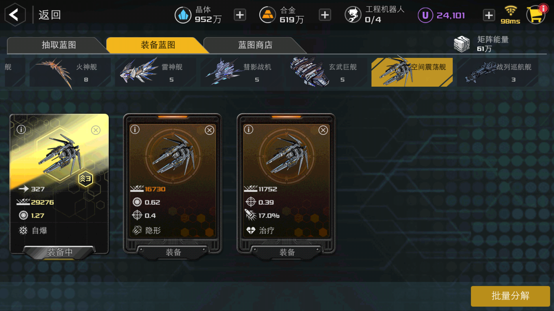Click the back arrow icon

pyautogui.click(x=14, y=15)
